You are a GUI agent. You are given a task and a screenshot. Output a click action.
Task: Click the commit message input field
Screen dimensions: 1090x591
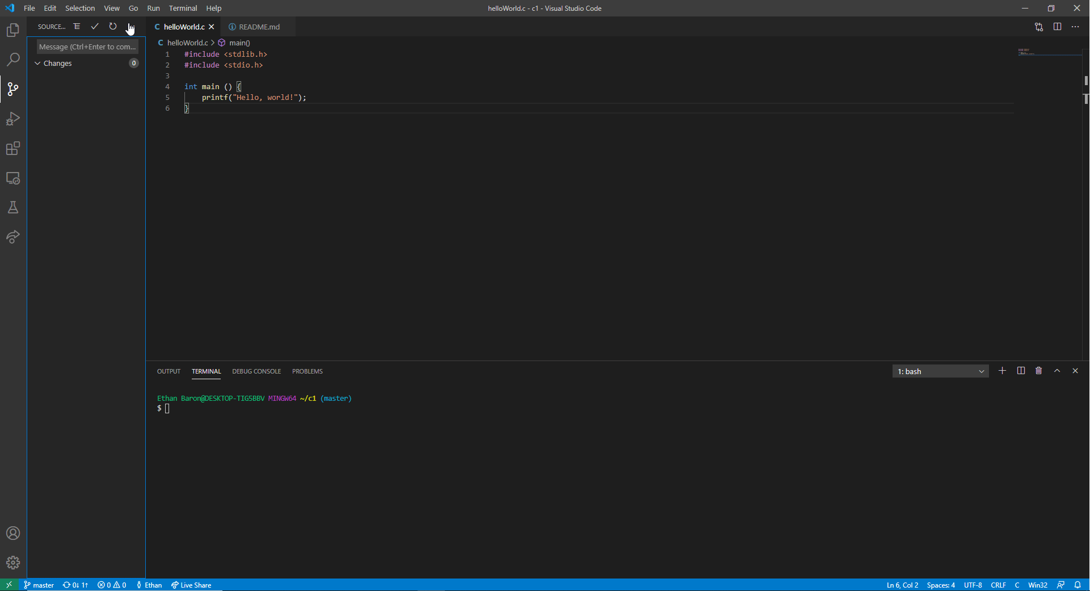(x=87, y=47)
